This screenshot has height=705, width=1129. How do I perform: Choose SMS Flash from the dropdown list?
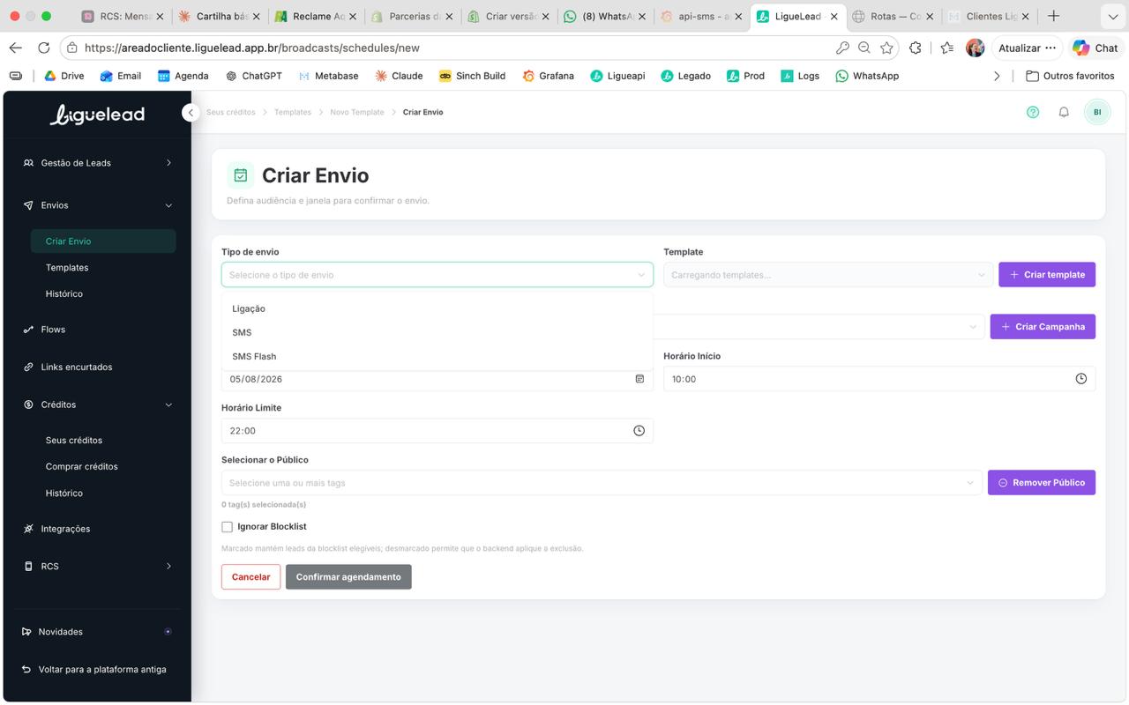(x=437, y=356)
